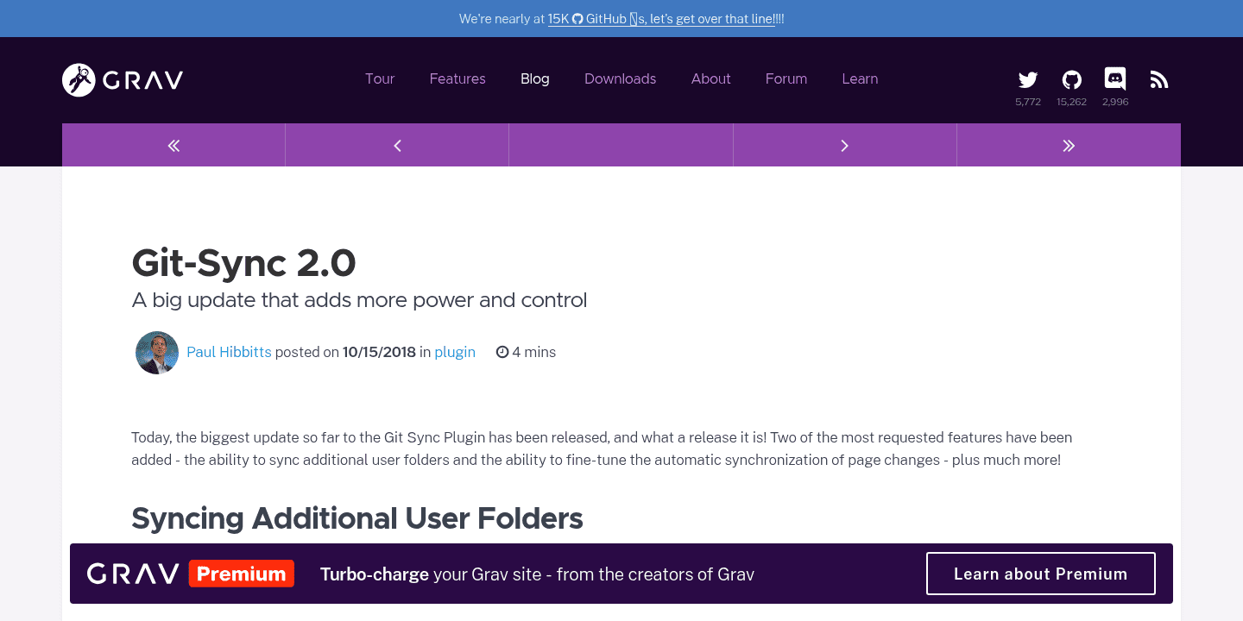Open Grav's Twitter profile via the bird icon
The width and height of the screenshot is (1243, 621).
point(1027,78)
